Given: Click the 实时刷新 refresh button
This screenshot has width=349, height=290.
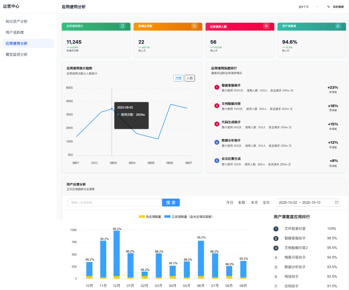Looking at the screenshot, I should pyautogui.click(x=335, y=7).
